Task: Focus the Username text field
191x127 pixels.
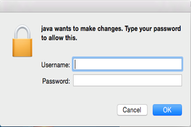Action: pos(128,64)
